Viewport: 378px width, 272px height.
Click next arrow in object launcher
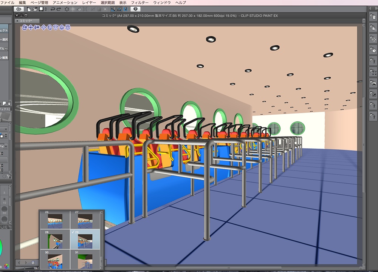point(26,263)
